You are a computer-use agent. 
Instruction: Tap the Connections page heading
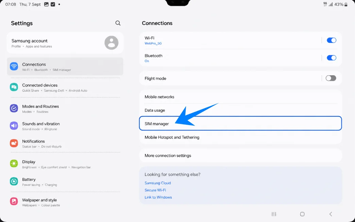(x=157, y=23)
